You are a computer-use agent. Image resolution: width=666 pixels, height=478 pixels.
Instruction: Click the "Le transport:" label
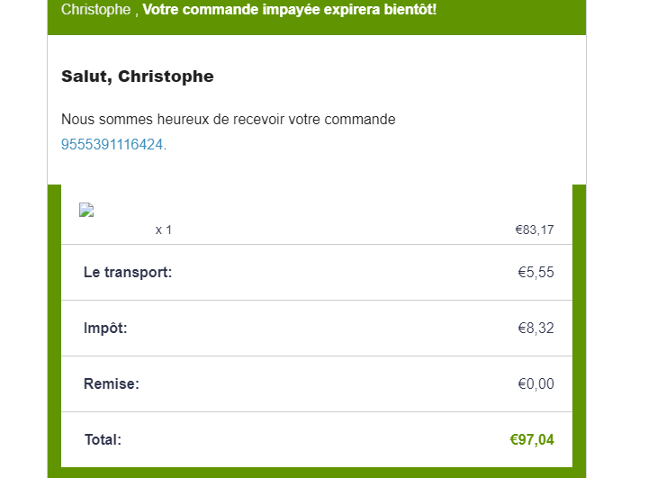coord(127,273)
